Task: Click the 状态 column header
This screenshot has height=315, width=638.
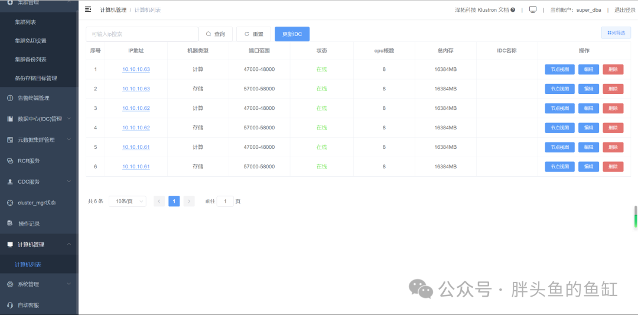Action: (321, 51)
